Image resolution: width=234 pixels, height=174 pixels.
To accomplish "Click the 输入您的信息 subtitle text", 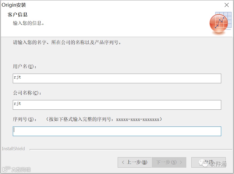I will click(29, 23).
